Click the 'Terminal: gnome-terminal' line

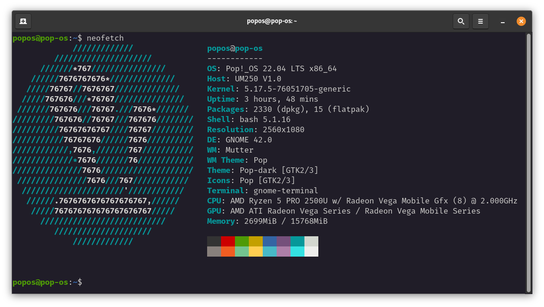tap(263, 190)
